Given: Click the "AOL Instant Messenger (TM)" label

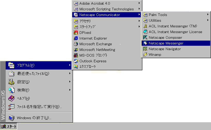Looking at the screenshot, I should pyautogui.click(x=173, y=26).
